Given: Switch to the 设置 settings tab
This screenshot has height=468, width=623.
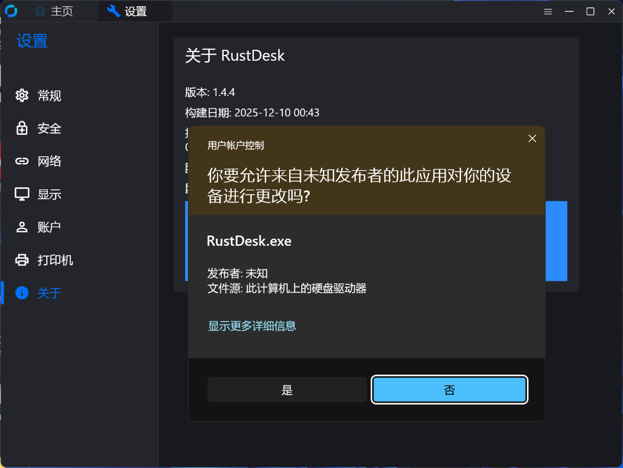Looking at the screenshot, I should pos(136,11).
